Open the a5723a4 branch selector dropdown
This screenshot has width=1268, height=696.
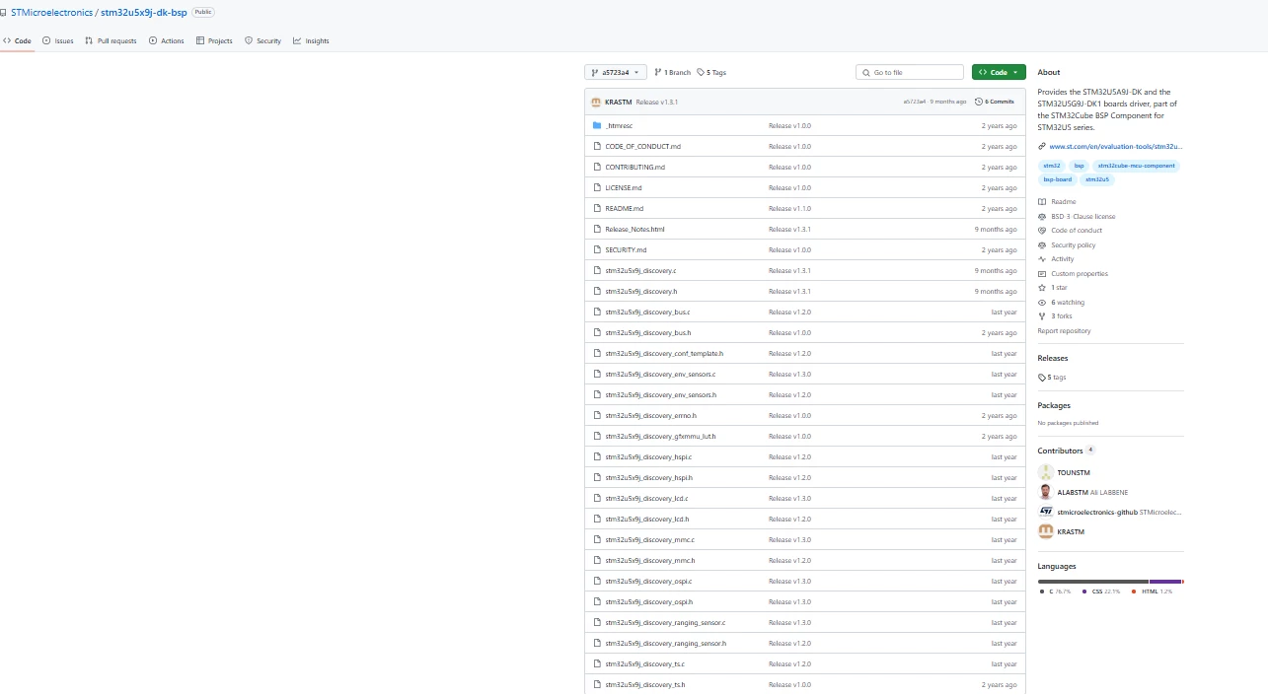[616, 72]
